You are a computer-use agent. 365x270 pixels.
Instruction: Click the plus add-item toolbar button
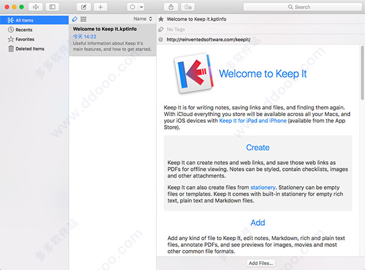[100, 7]
